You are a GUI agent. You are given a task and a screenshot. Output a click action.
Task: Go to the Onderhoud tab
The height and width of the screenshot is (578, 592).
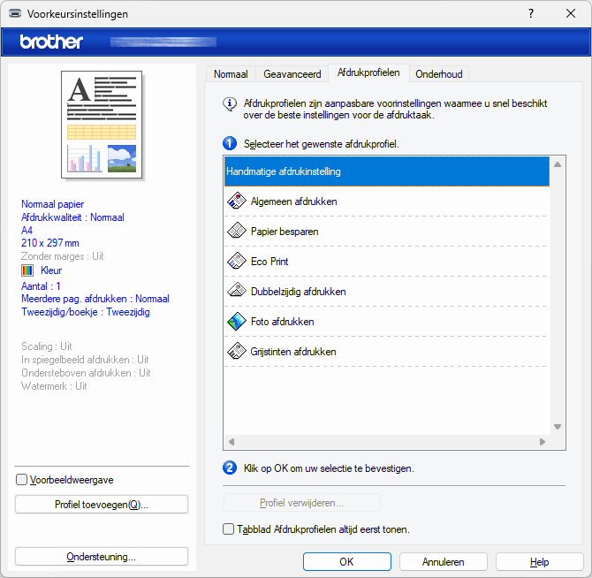click(439, 74)
